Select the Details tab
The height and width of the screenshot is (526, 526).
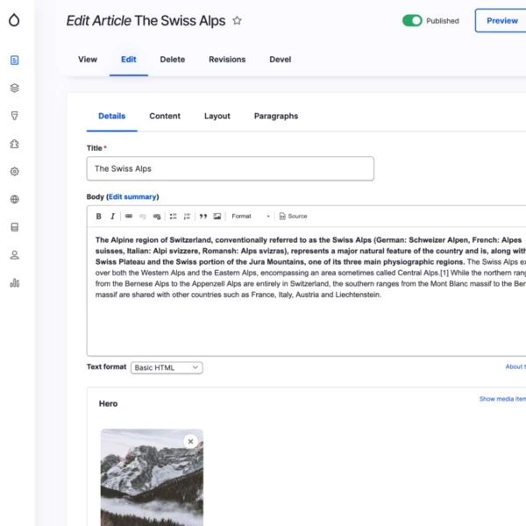(x=111, y=116)
